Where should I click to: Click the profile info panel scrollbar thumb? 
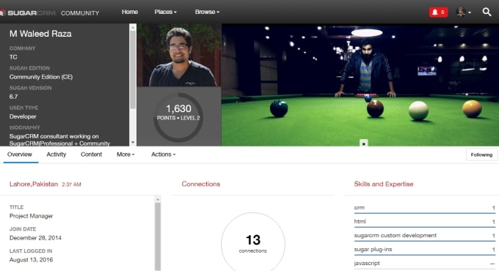point(133,70)
